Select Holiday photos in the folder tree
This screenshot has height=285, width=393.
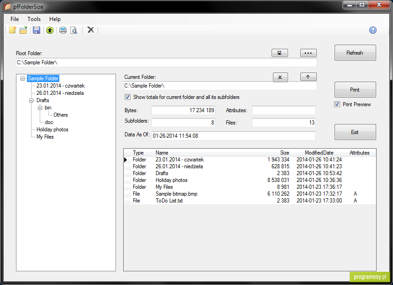[x=52, y=130]
